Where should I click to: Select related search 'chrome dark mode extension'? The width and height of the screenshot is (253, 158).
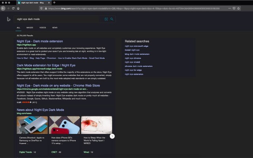coord(139,66)
